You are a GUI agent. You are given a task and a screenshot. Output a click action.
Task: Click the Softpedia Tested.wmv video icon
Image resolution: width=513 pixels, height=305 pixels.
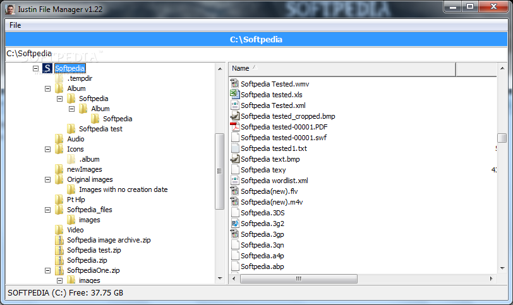point(234,84)
